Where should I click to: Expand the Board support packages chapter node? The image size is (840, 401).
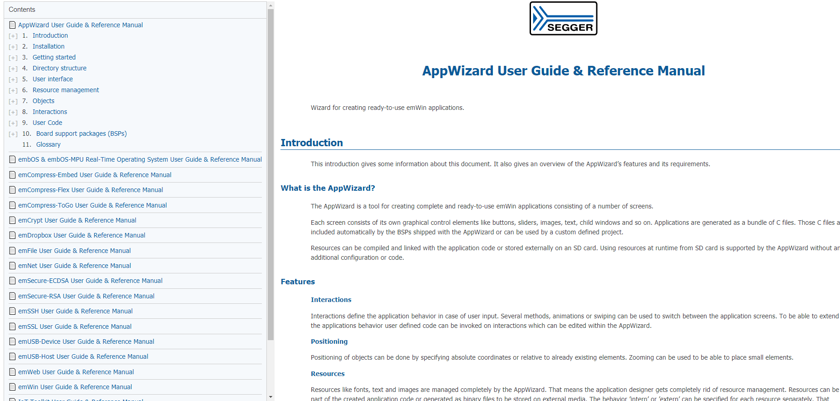[x=13, y=134]
